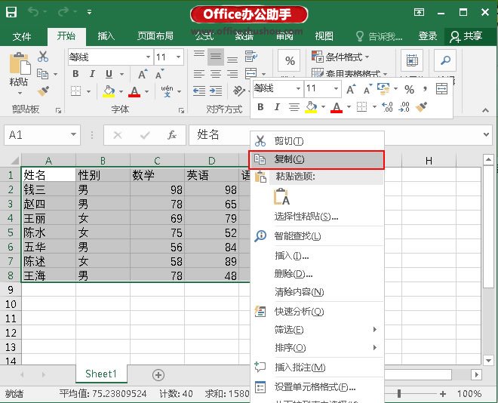Click the keep-text-only paste option icon
Image resolution: width=498 pixels, height=403 pixels.
(281, 196)
